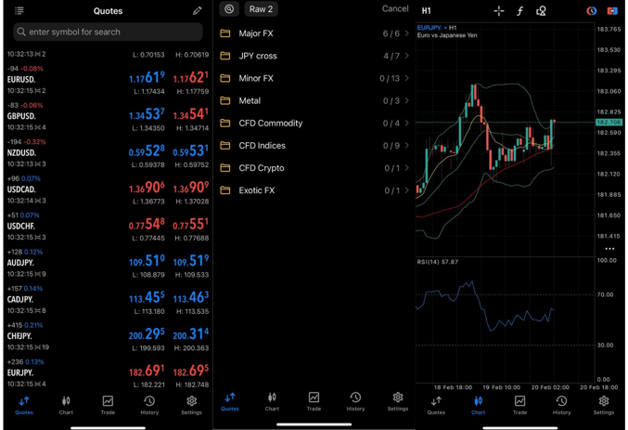
Task: Expand Major FX chevron arrow
Action: [x=407, y=33]
